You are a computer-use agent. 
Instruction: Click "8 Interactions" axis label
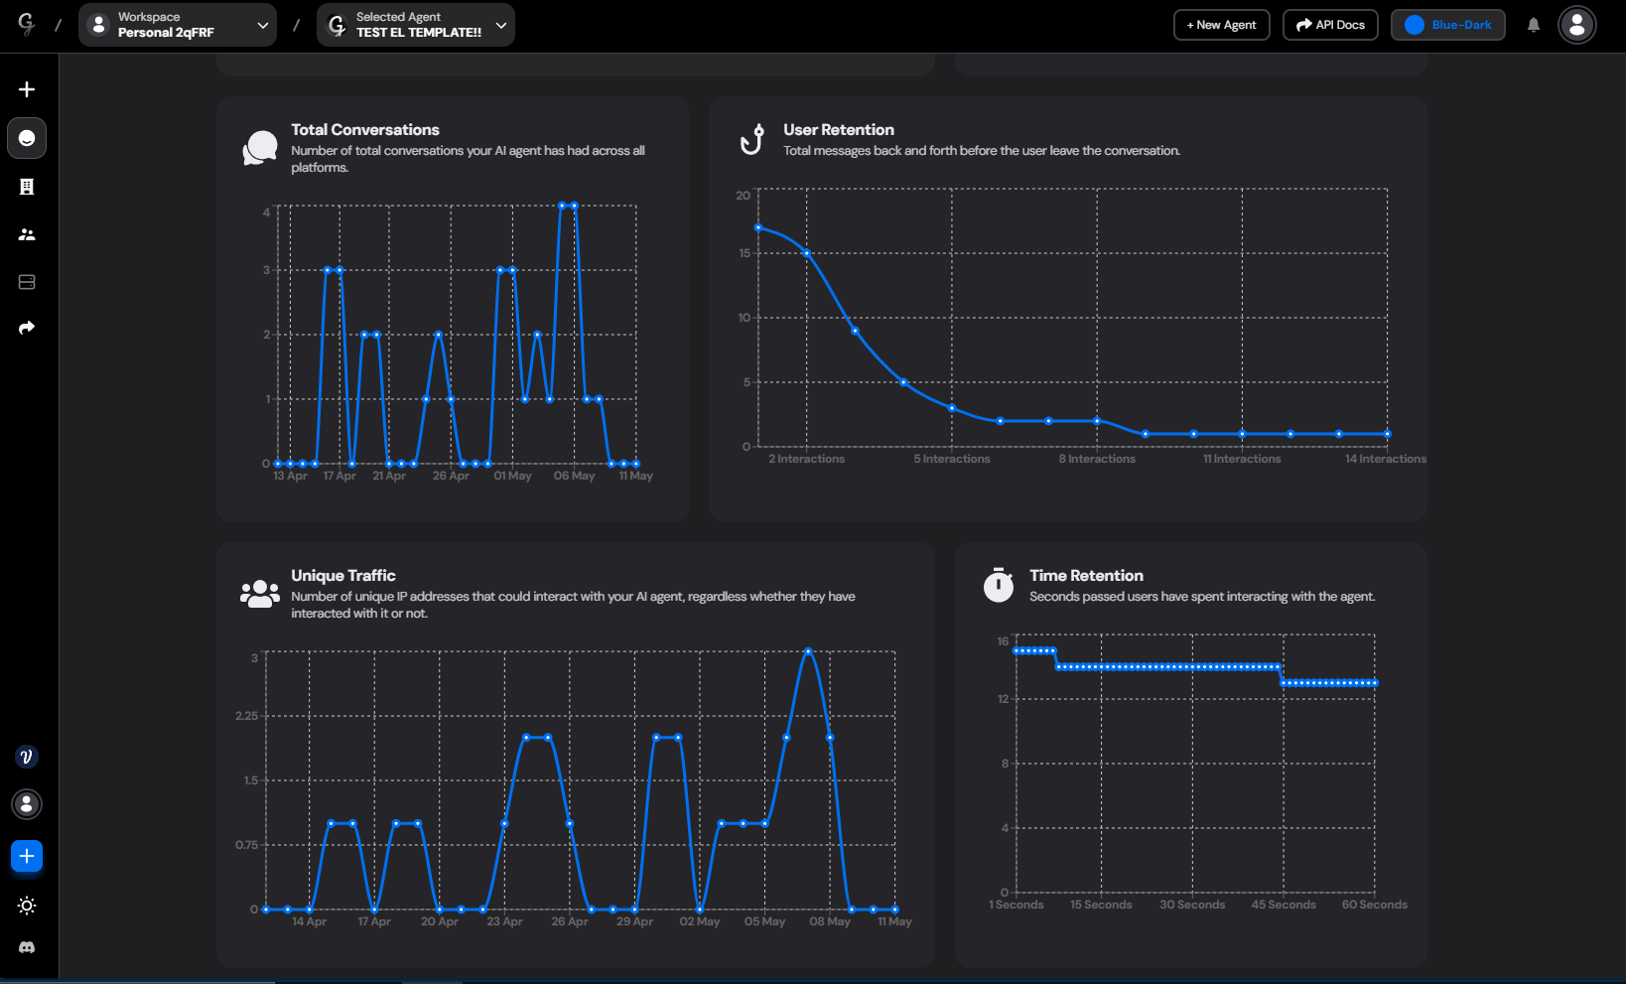point(1097,459)
